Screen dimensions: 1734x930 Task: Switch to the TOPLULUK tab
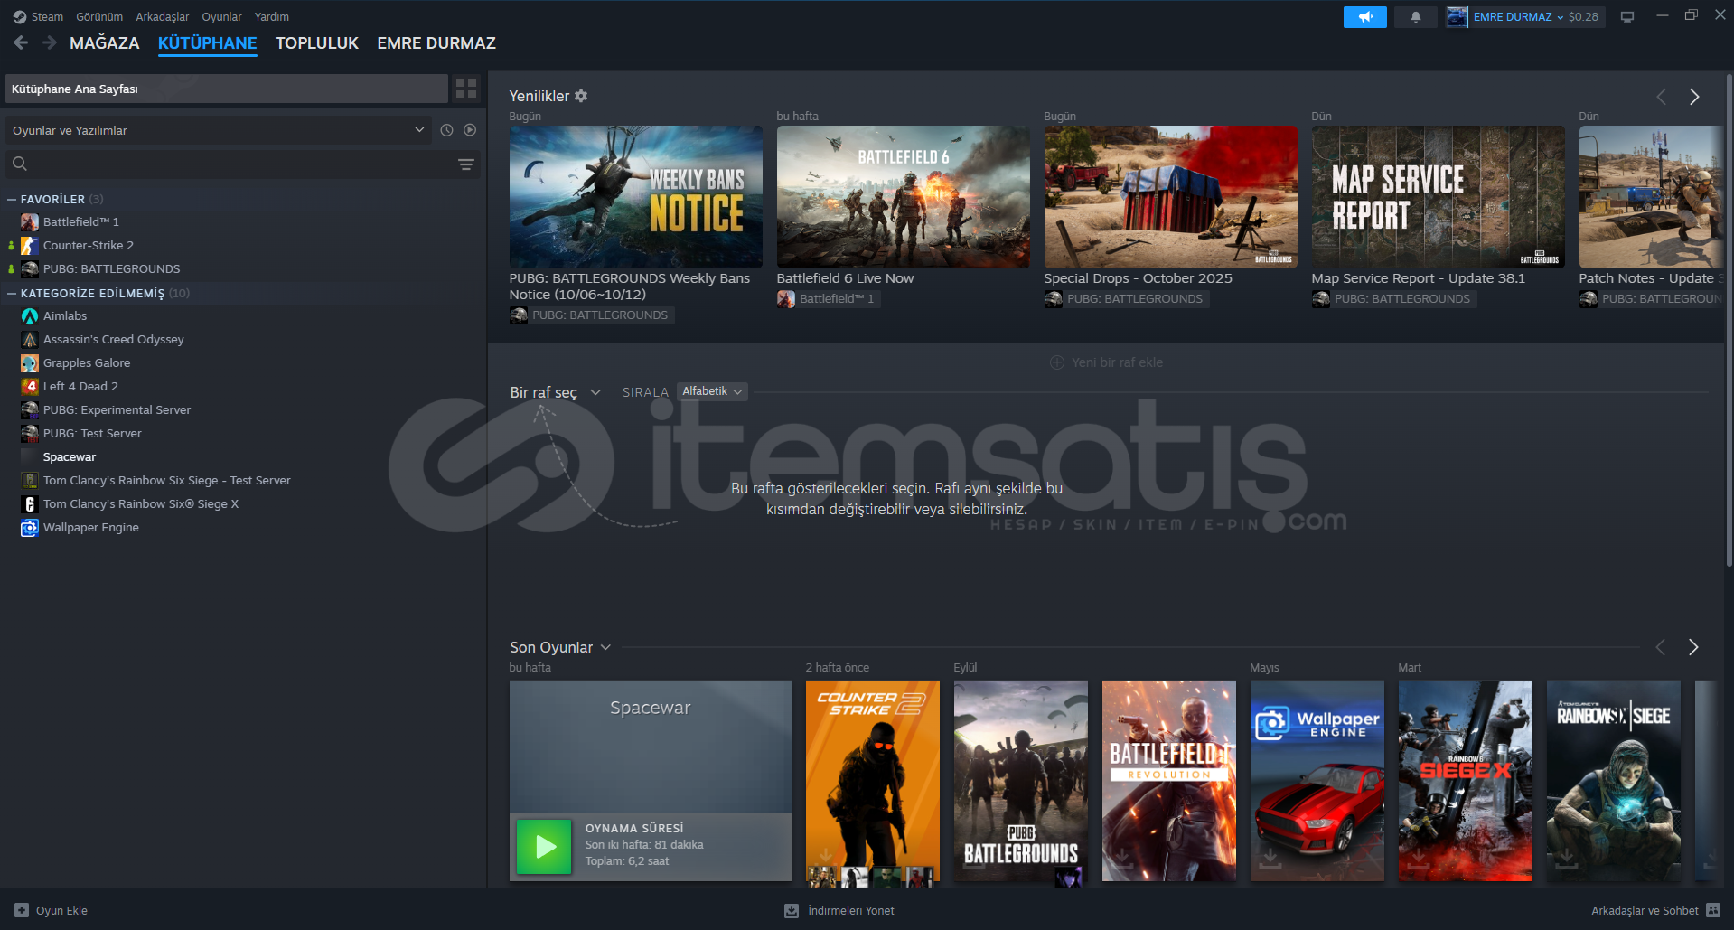pyautogui.click(x=317, y=43)
